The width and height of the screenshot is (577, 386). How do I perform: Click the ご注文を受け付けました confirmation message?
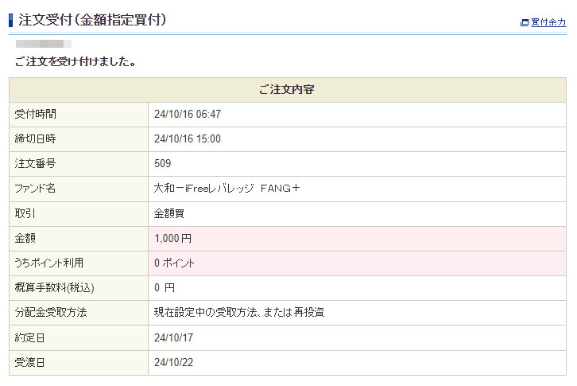pos(75,61)
